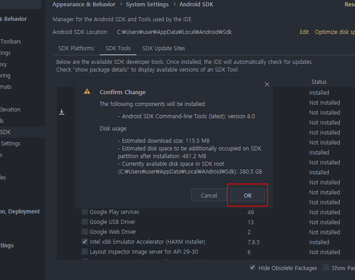Close the Confirm Change dialog with X
This screenshot has width=355, height=280.
pyautogui.click(x=267, y=84)
